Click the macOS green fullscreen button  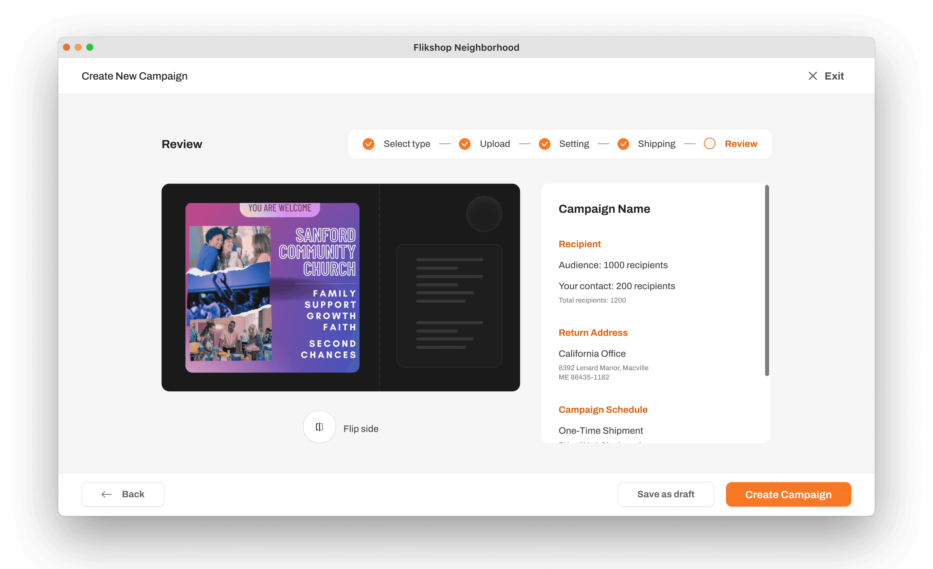[90, 47]
